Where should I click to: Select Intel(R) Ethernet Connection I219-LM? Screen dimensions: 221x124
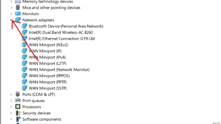[x=62, y=39]
